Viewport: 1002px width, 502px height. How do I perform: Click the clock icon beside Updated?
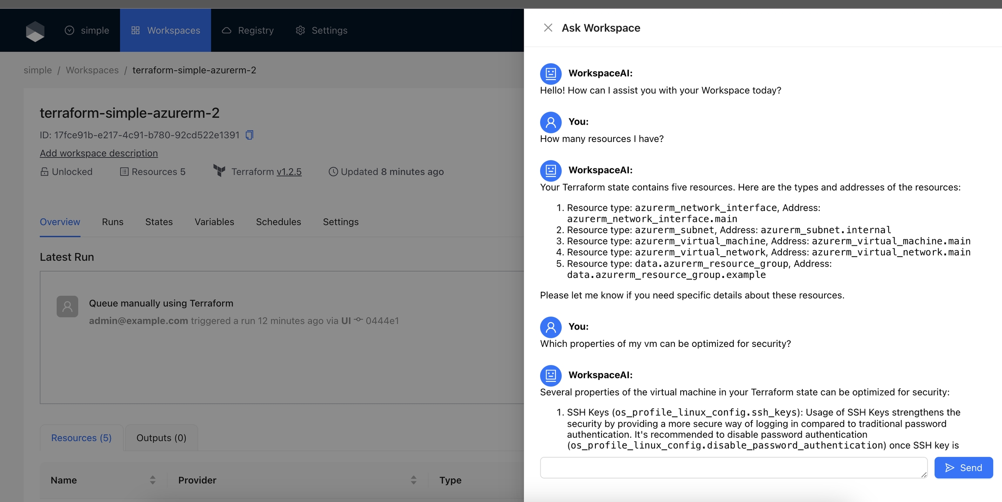333,172
